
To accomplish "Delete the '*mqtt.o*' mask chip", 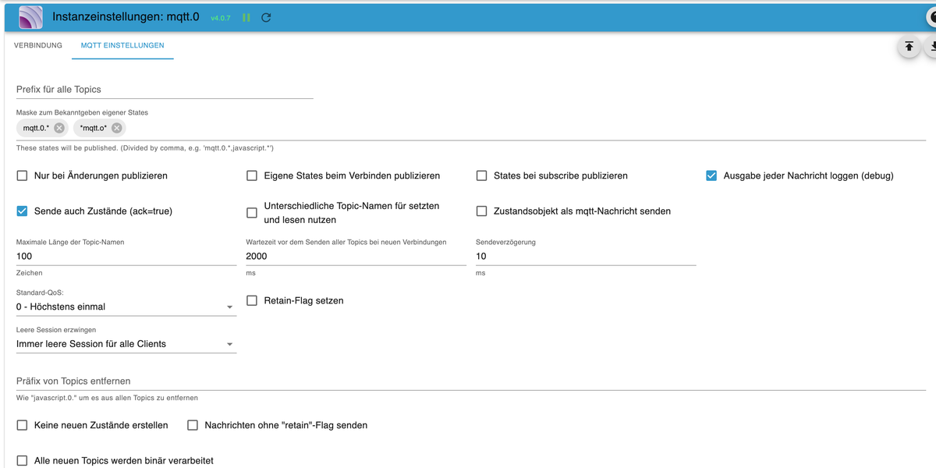I will point(116,128).
